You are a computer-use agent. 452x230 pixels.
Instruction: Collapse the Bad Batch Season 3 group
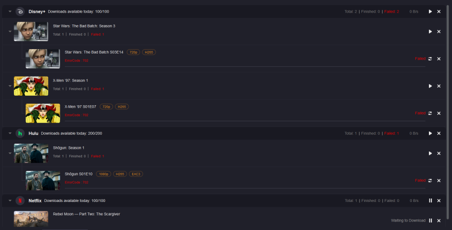pos(10,32)
